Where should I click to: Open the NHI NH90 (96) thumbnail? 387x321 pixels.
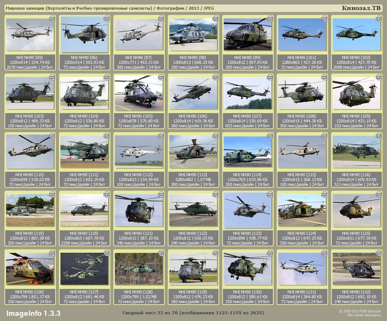(x=84, y=34)
